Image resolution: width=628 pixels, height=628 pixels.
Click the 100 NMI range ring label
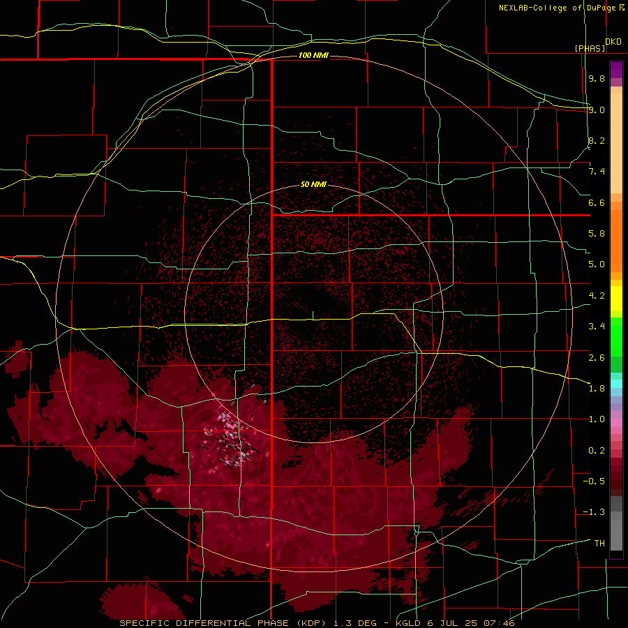point(313,55)
